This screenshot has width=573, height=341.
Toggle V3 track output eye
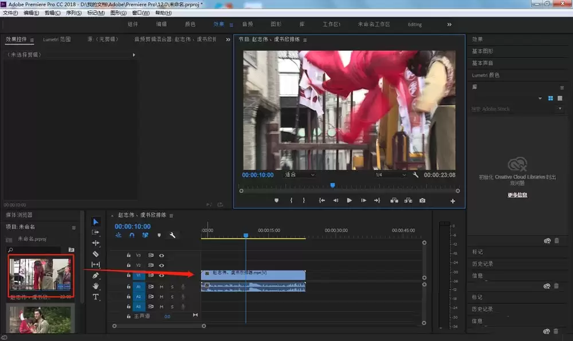[162, 255]
